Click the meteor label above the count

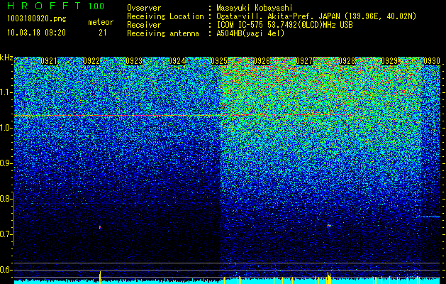[x=101, y=22]
